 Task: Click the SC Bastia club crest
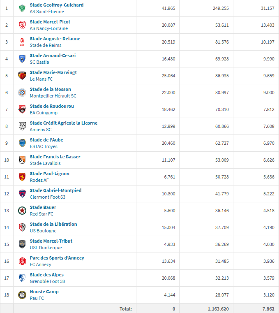pyautogui.click(x=22, y=59)
